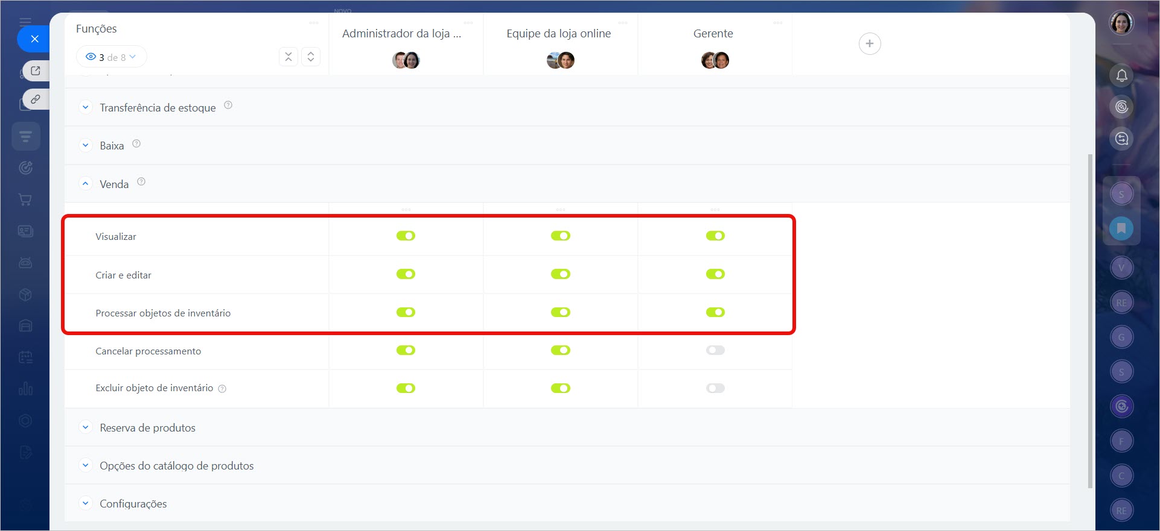The height and width of the screenshot is (531, 1160).
Task: Expand all sections icon button
Action: tap(311, 57)
